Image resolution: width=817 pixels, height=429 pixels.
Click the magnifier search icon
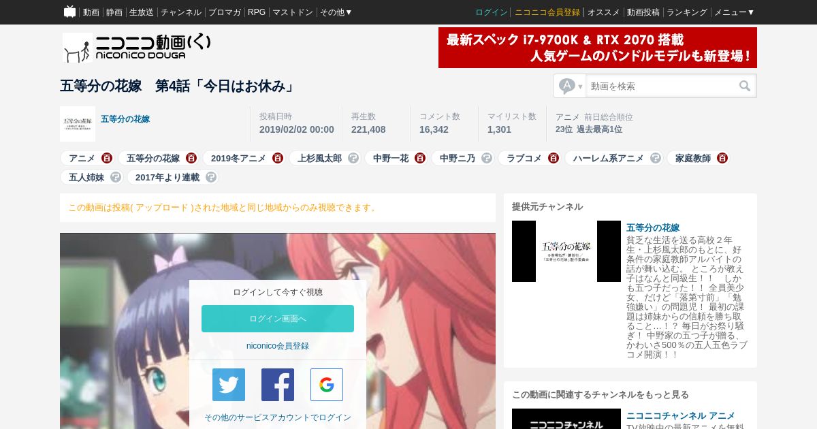click(745, 86)
